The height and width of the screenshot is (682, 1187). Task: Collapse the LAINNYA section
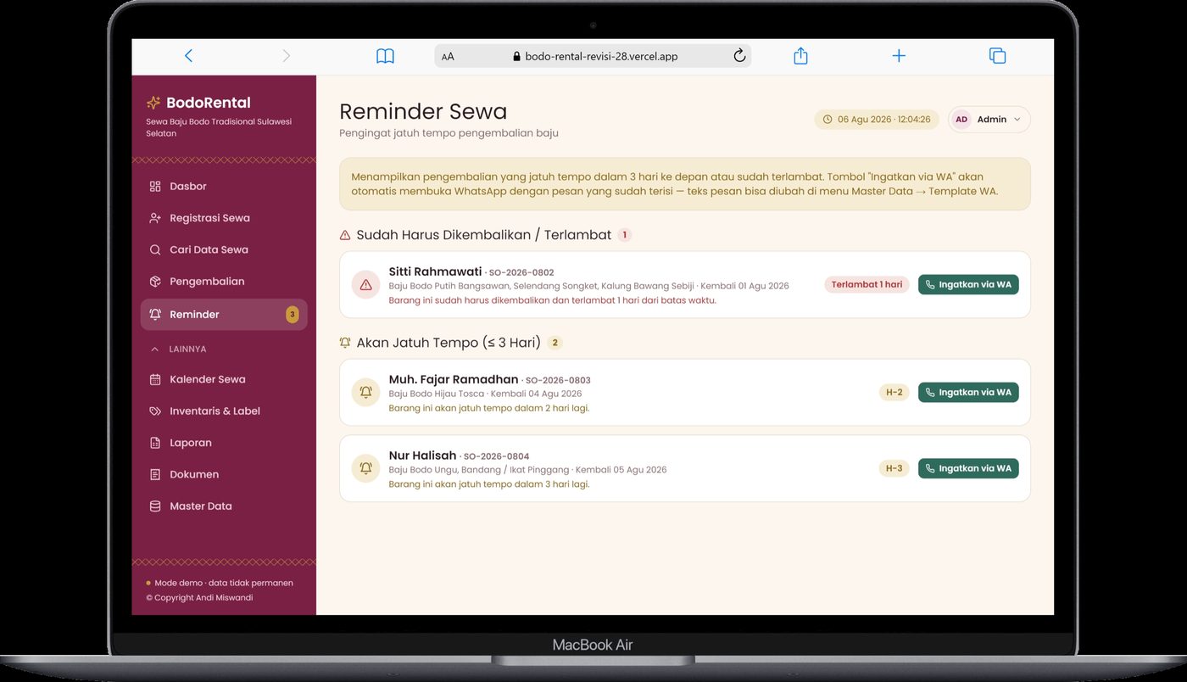pyautogui.click(x=178, y=349)
